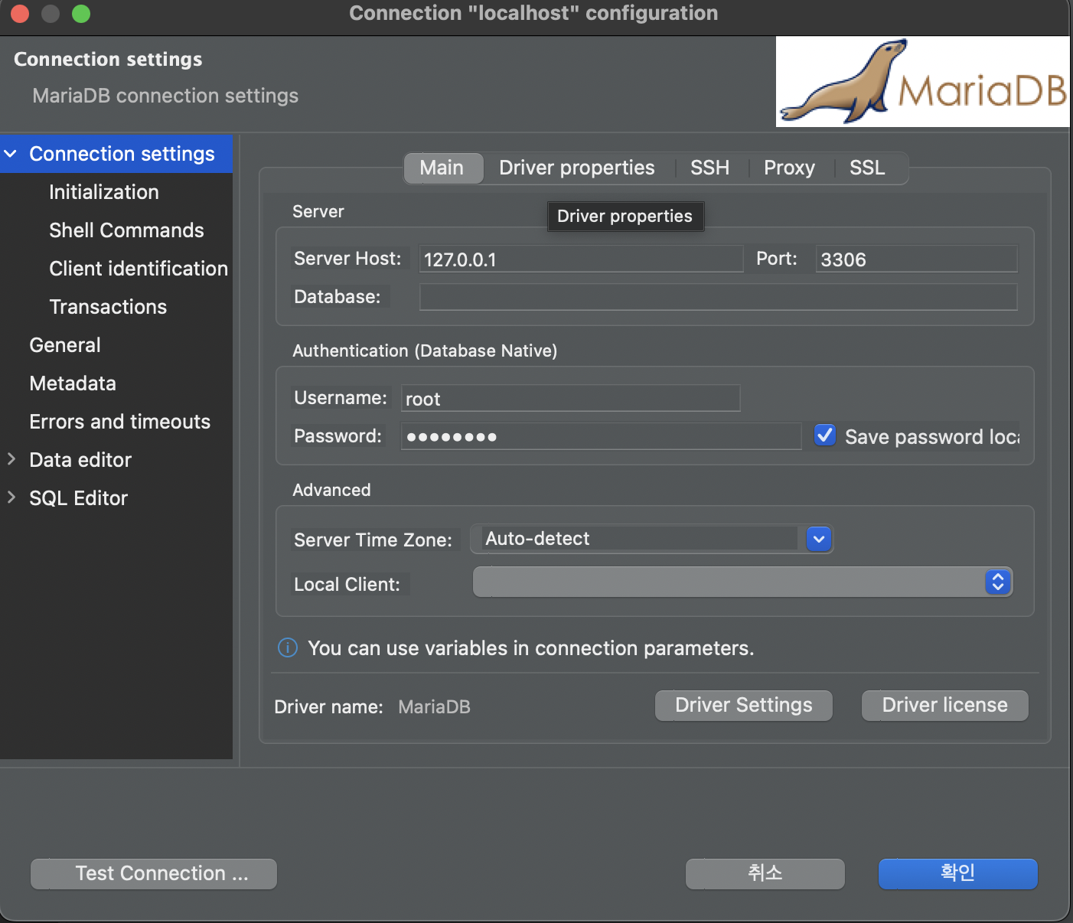This screenshot has width=1073, height=923.
Task: Click the Username input field
Action: click(571, 398)
